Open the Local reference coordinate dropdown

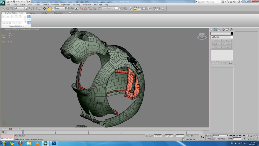click(x=60, y=8)
